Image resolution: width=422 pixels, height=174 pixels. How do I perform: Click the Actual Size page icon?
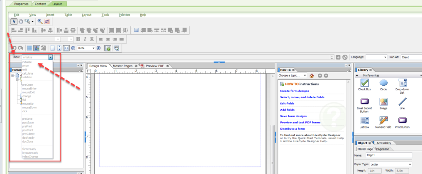click(x=52, y=48)
